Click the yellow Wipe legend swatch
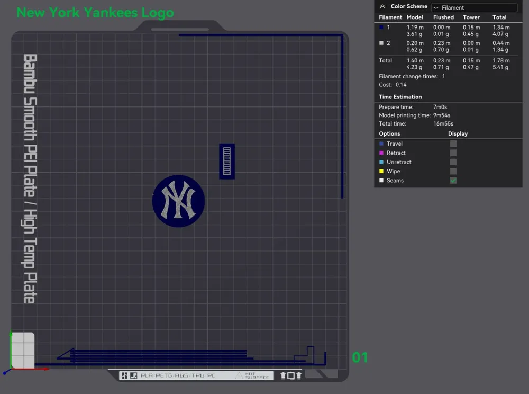Image resolution: width=529 pixels, height=394 pixels. pos(381,171)
